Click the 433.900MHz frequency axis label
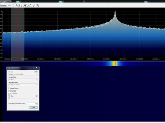Viewport: 165px width, 123px height. 90,59
